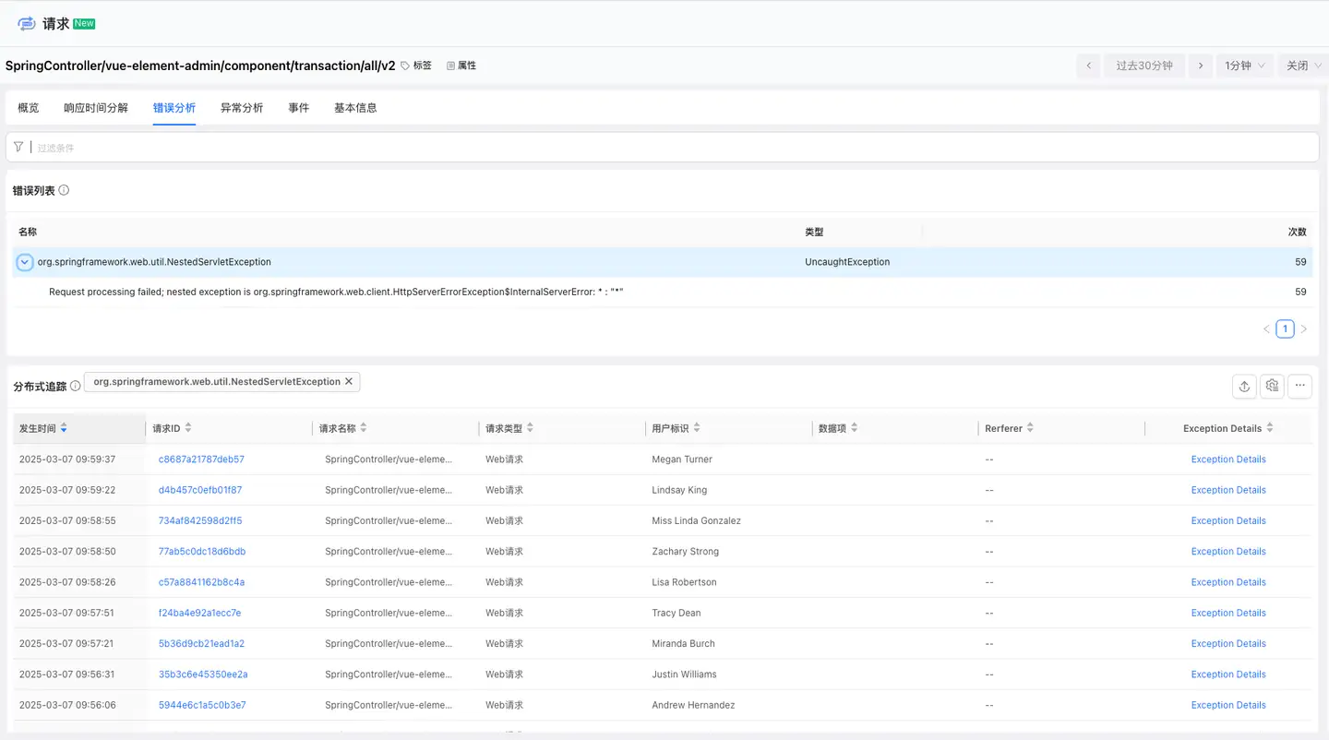
Task: Click the export icon in the trace toolbar
Action: click(1244, 387)
